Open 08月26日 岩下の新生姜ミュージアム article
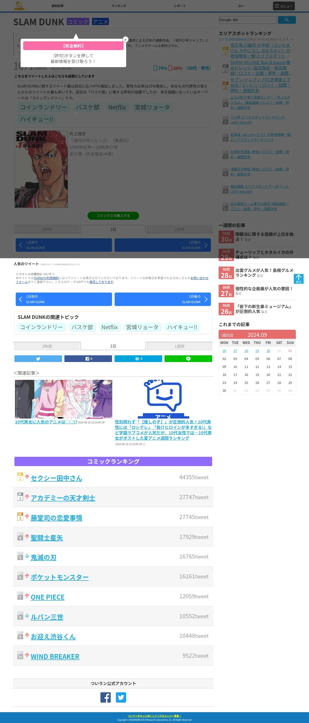Screen dimensions: 309x723 [257, 309]
